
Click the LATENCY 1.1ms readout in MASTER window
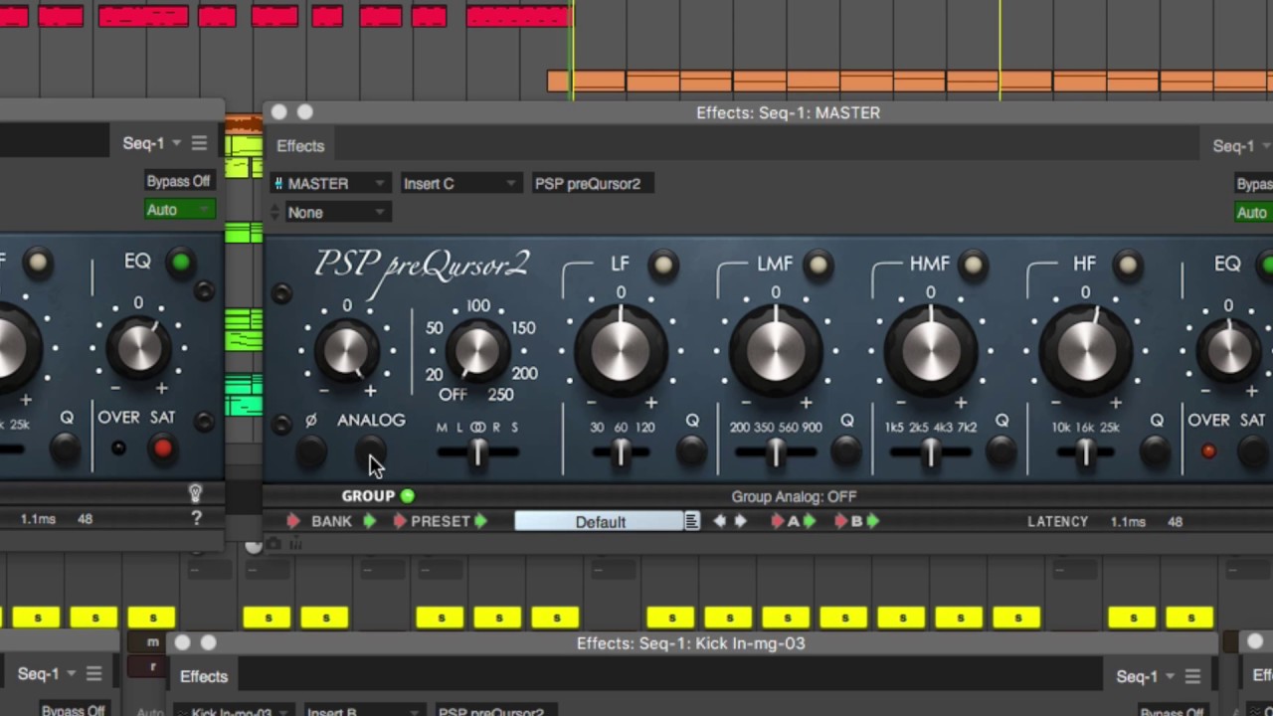pos(1086,521)
